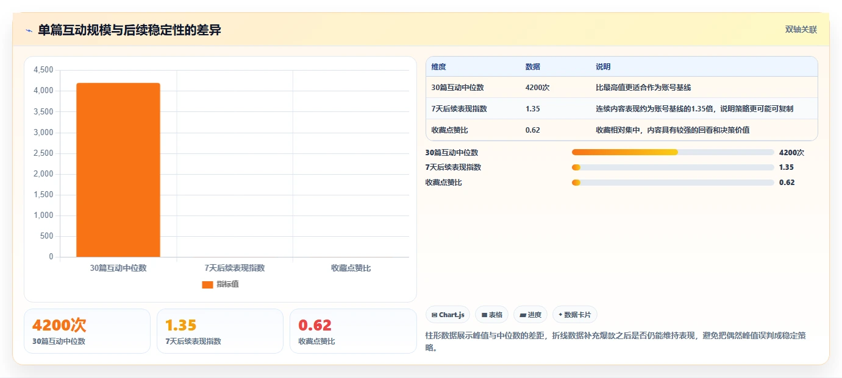This screenshot has width=842, height=378.
Task: Select the 进度 tag chip
Action: click(x=530, y=315)
